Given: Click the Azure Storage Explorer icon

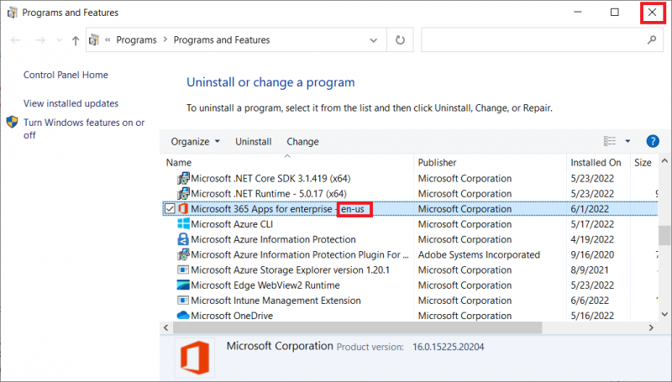Looking at the screenshot, I should (x=183, y=269).
